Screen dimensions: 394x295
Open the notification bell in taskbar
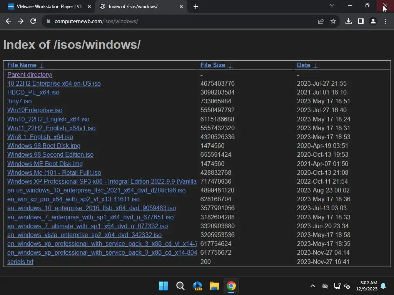[384, 286]
